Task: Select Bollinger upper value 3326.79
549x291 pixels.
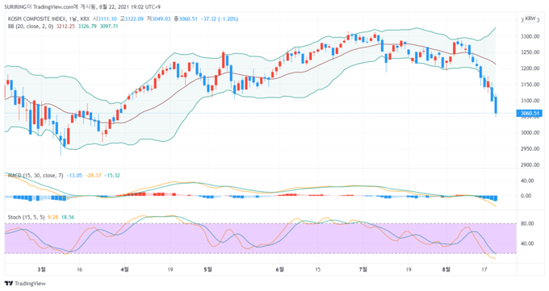Action: tap(87, 27)
